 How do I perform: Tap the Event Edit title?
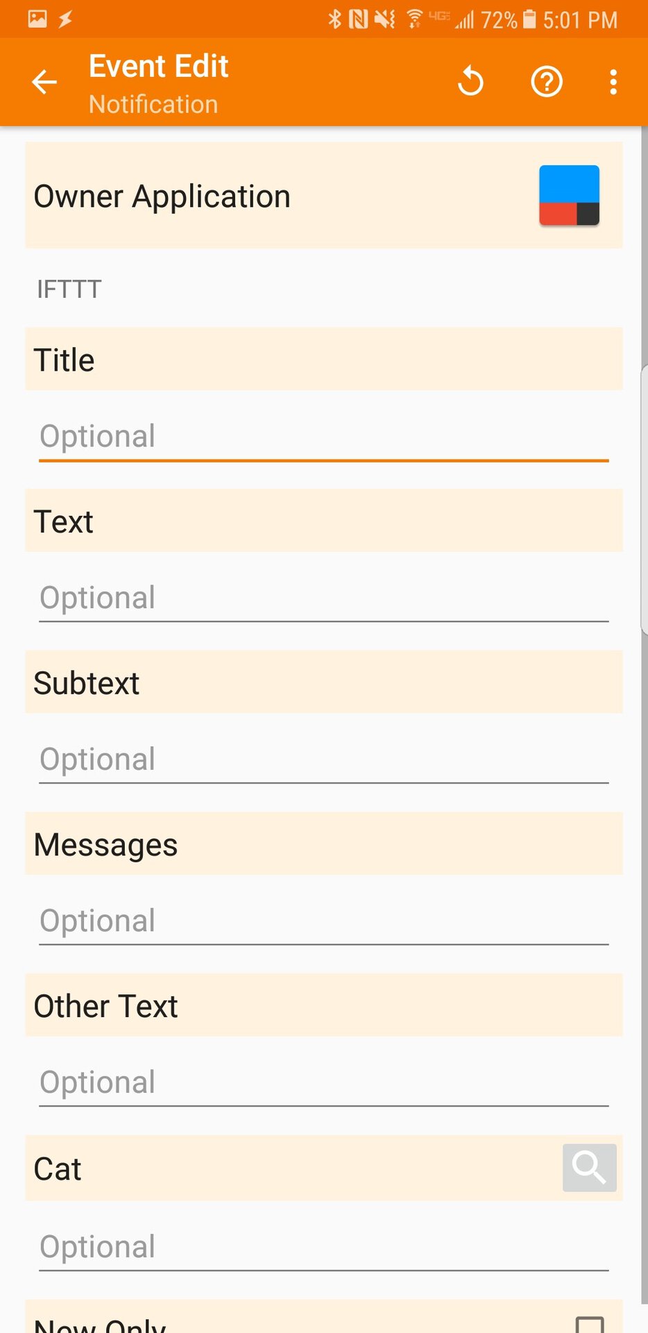159,67
